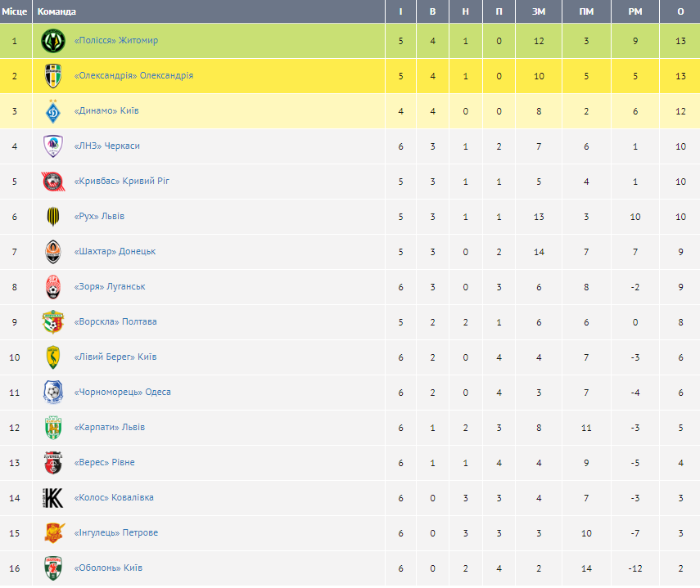The image size is (700, 588).
Task: Open the «Інгулець» Петрове team link
Action: pyautogui.click(x=116, y=532)
